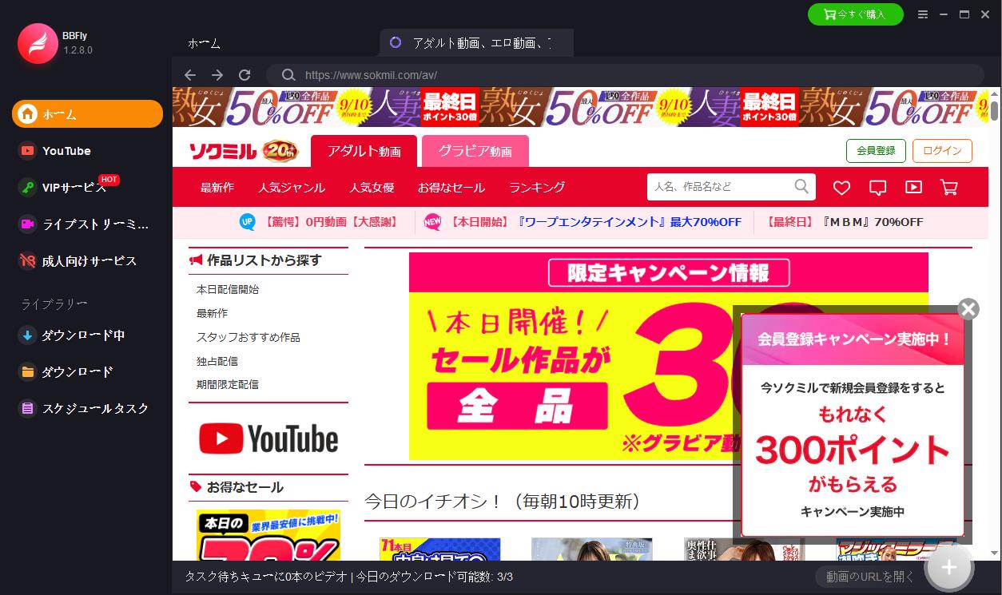Select the アダルト動画 site tab
This screenshot has height=595, width=1002.
click(364, 151)
